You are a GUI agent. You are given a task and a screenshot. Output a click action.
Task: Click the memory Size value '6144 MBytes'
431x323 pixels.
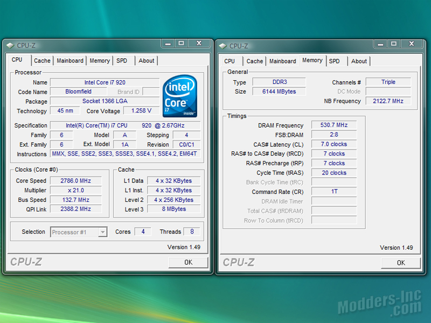(x=279, y=92)
